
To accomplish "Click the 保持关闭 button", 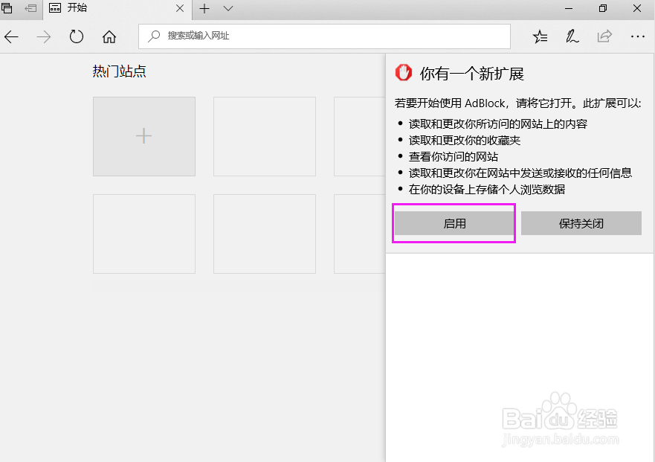I will pos(581,223).
